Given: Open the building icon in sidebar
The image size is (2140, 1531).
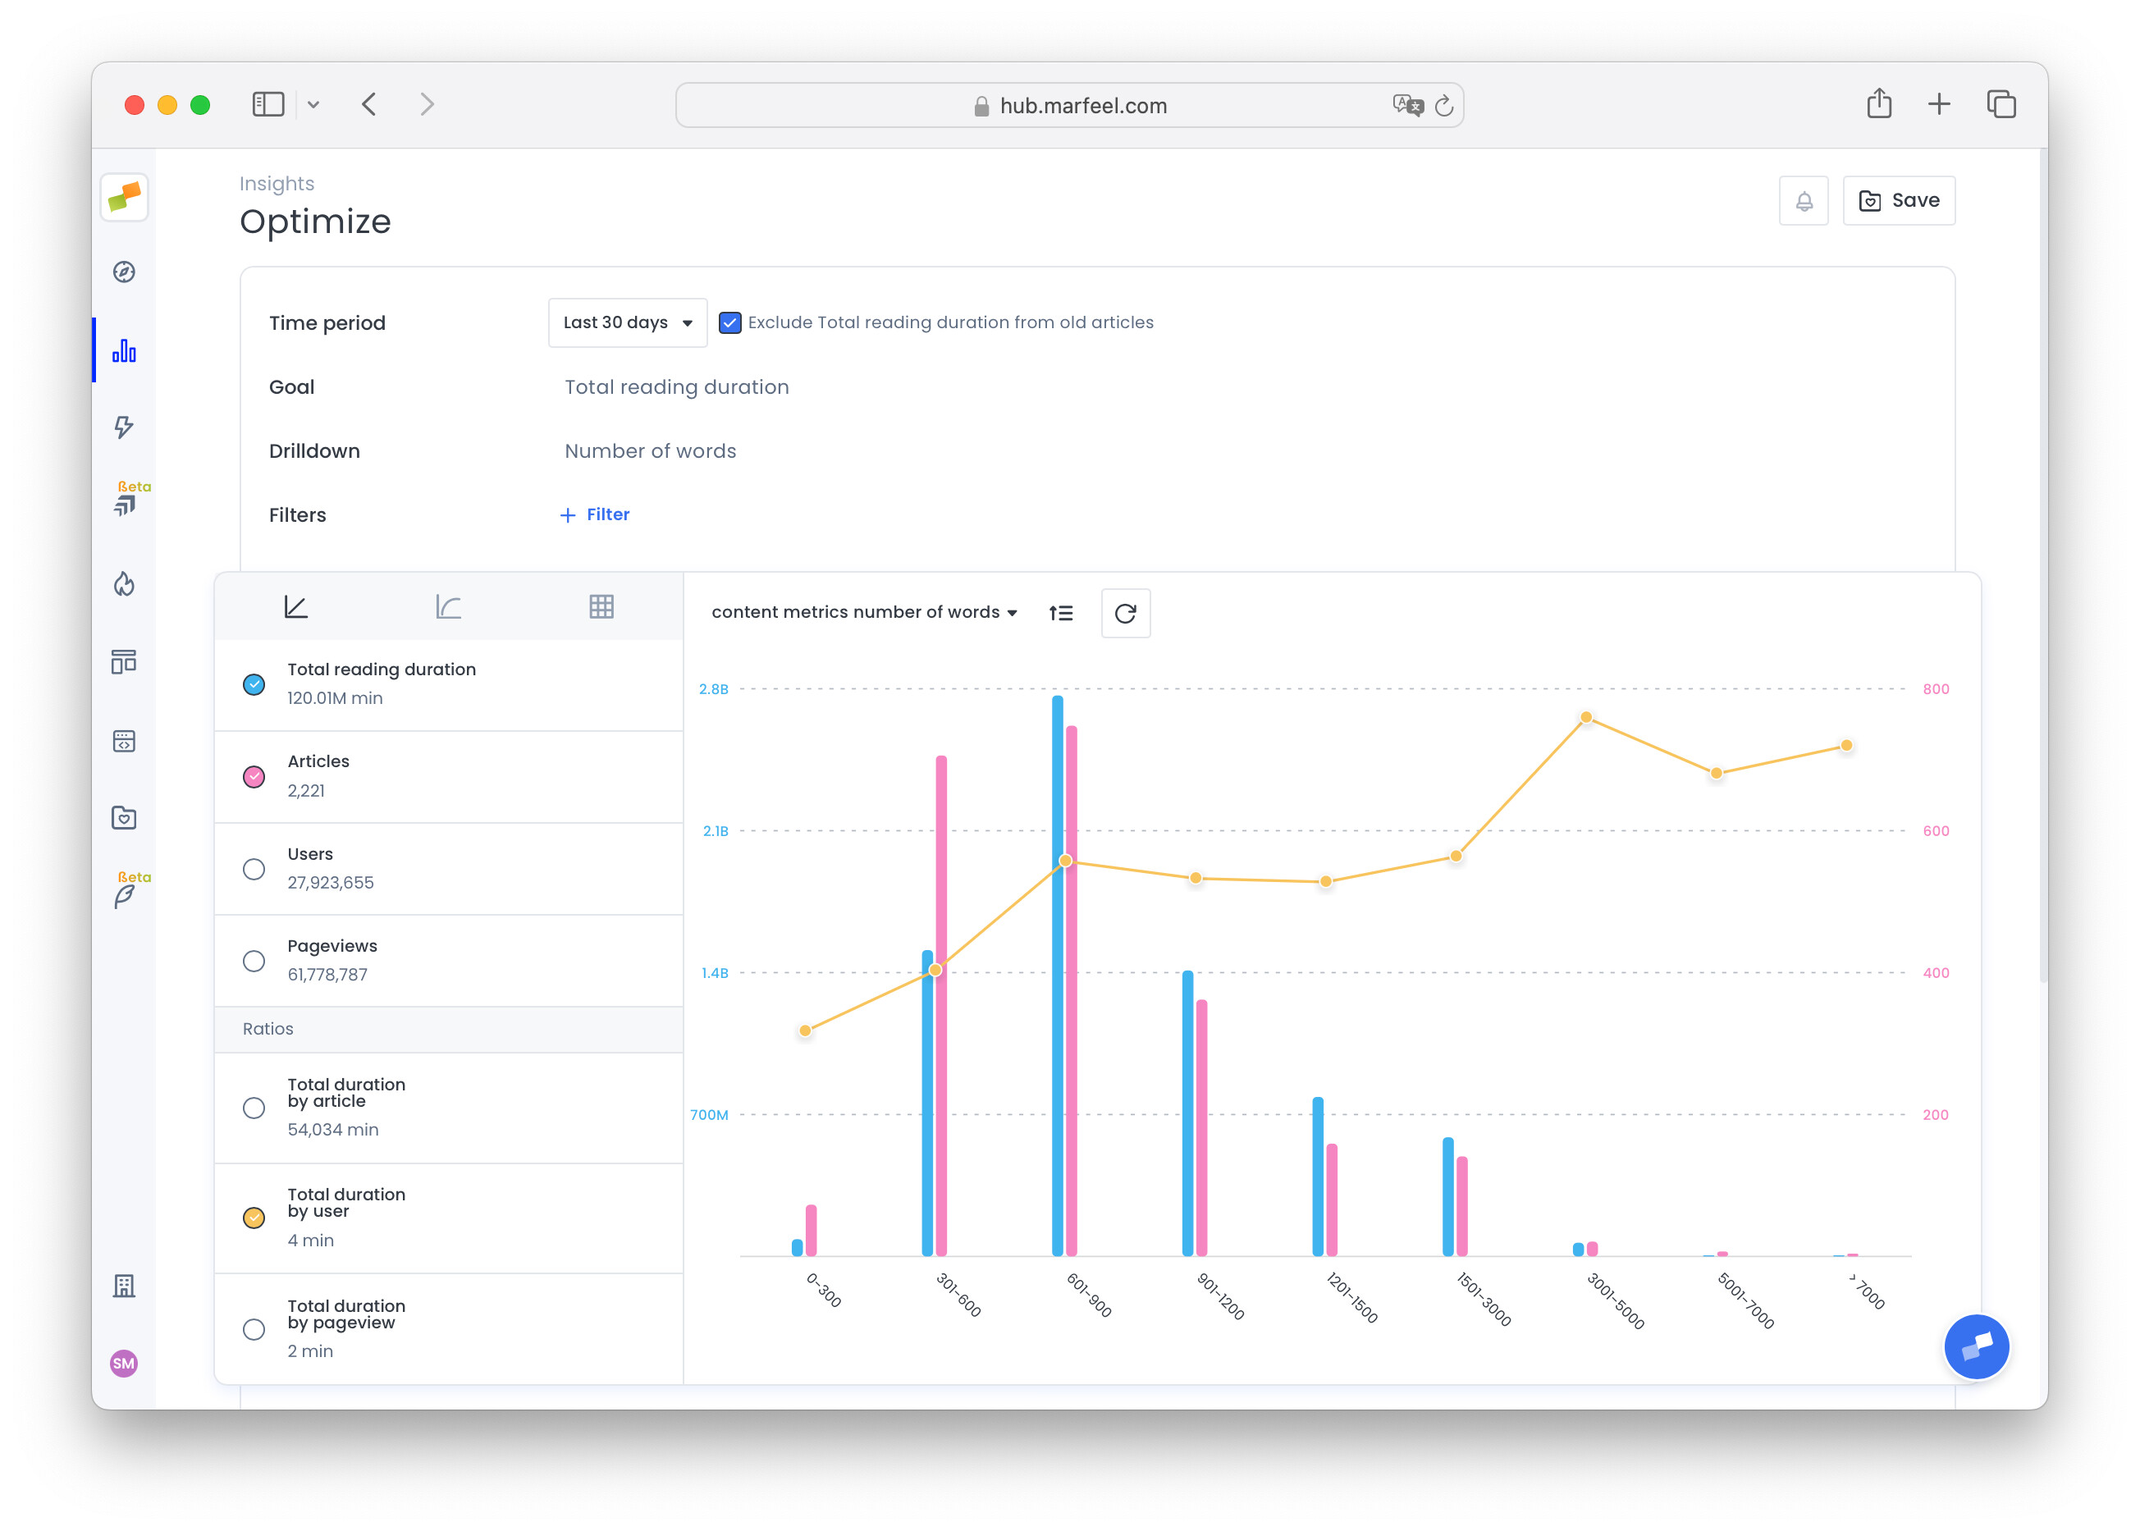Looking at the screenshot, I should (x=125, y=1286).
